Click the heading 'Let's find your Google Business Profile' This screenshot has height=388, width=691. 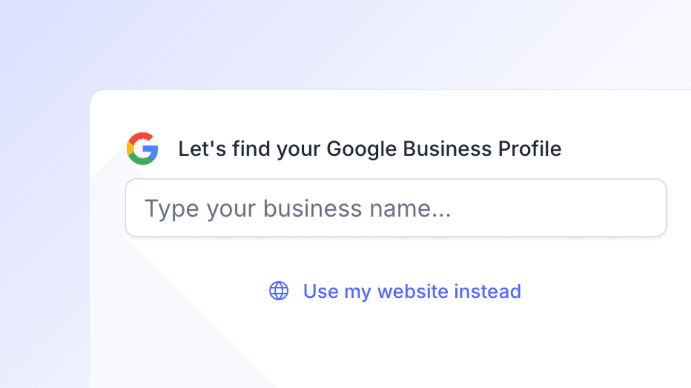(370, 148)
